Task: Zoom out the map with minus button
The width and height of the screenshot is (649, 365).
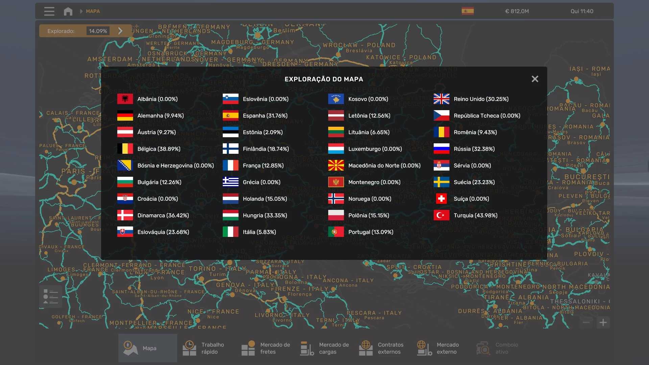Action: [586, 322]
